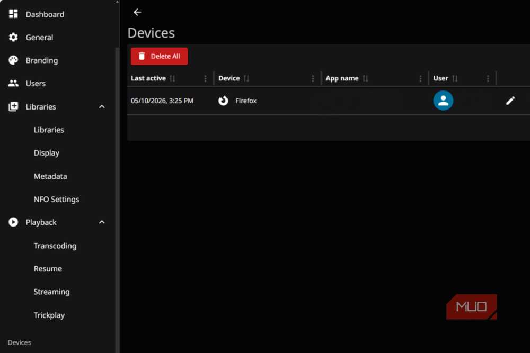Go back using the arrow icon
The width and height of the screenshot is (530, 353).
[x=137, y=13]
